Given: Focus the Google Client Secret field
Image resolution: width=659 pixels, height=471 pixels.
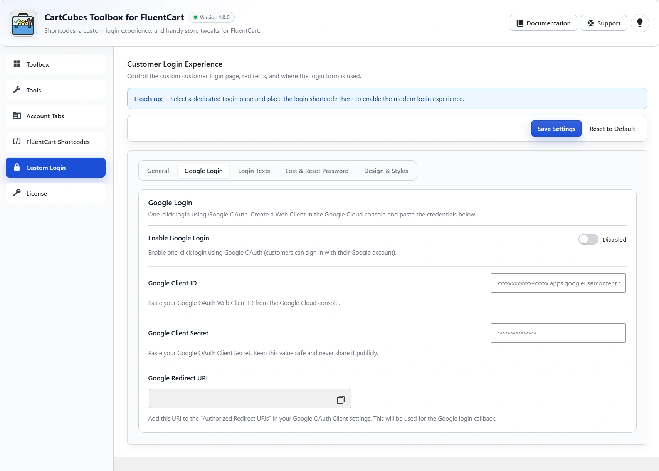Looking at the screenshot, I should tap(558, 333).
